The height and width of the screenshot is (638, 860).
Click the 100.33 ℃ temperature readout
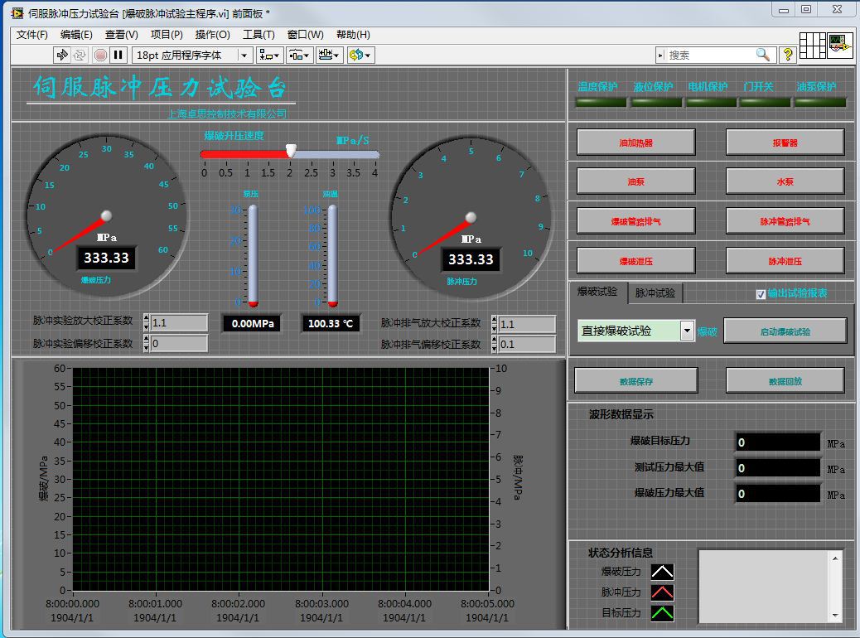coord(331,323)
